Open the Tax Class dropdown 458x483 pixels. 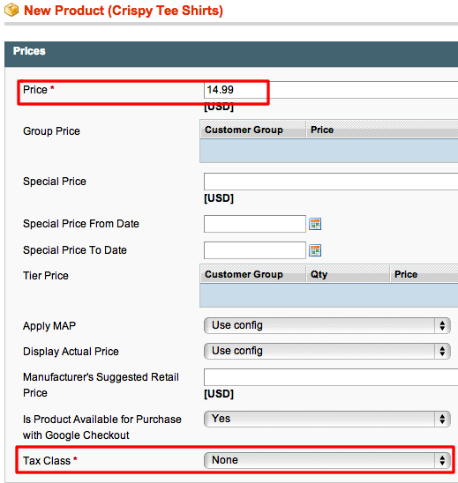click(327, 460)
